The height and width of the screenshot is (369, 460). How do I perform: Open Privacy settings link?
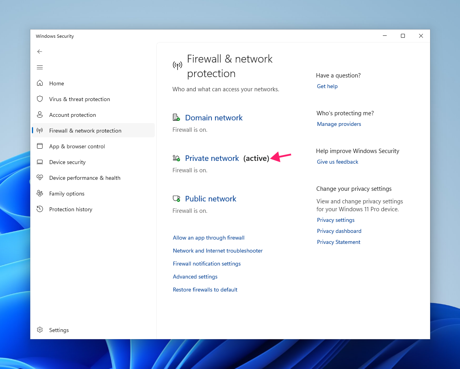[x=336, y=220]
